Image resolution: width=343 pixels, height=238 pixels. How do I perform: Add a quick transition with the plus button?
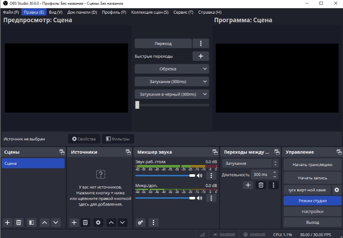pyautogui.click(x=201, y=56)
